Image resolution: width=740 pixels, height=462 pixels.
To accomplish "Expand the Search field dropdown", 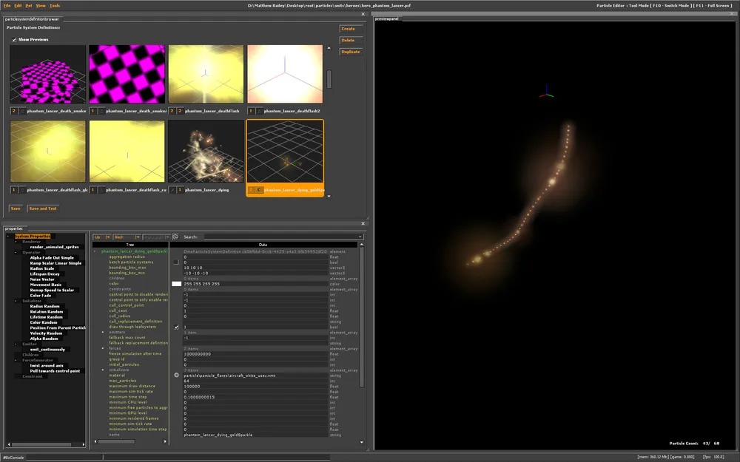I will [360, 237].
